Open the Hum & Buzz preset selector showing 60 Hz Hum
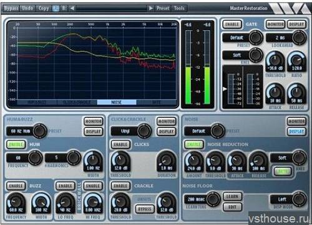Image resolution: width=312 pixels, height=225 pixels. [x=26, y=131]
